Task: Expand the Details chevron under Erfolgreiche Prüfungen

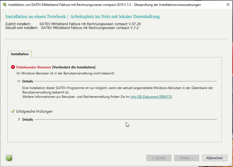Action: tap(19, 120)
